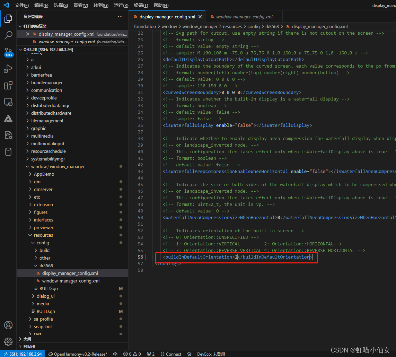Collapse the config folder

click(72, 243)
